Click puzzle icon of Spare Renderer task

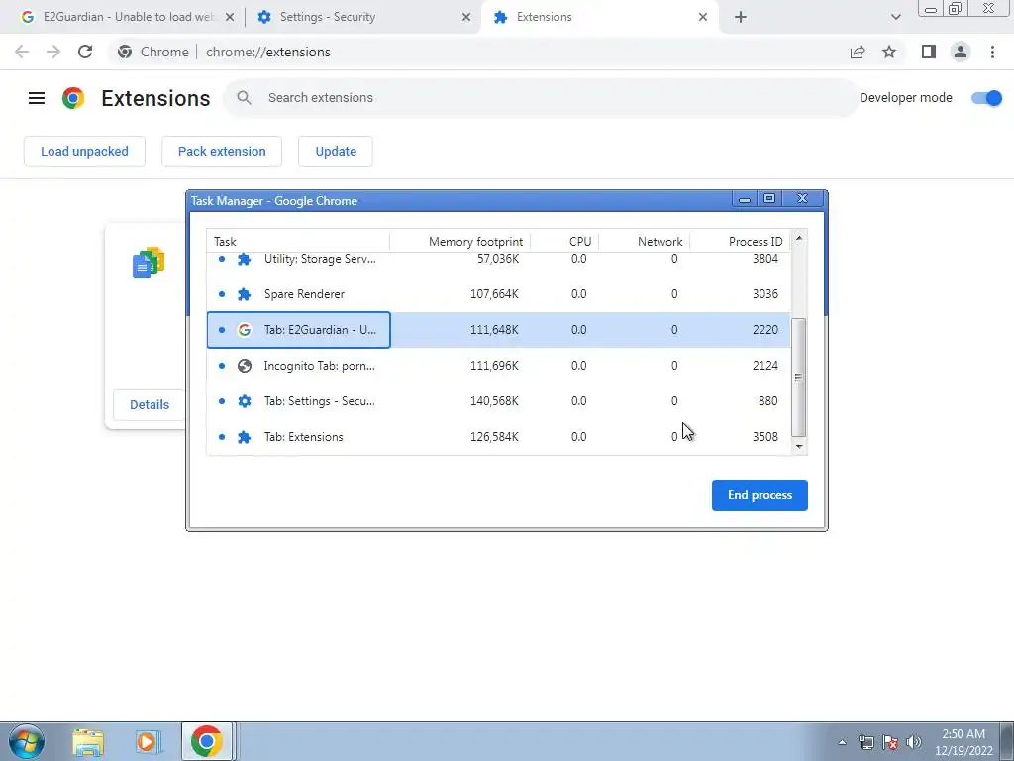click(x=244, y=293)
